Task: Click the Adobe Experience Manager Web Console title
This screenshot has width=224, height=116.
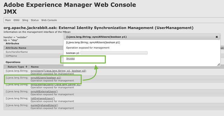Action: click(70, 5)
